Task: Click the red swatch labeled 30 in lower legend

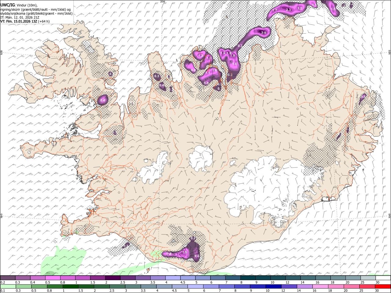Action: [x=383, y=287]
